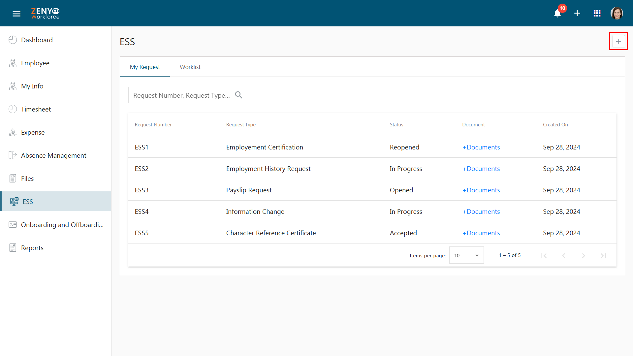633x356 pixels.
Task: Select request number ESS3
Action: click(142, 190)
